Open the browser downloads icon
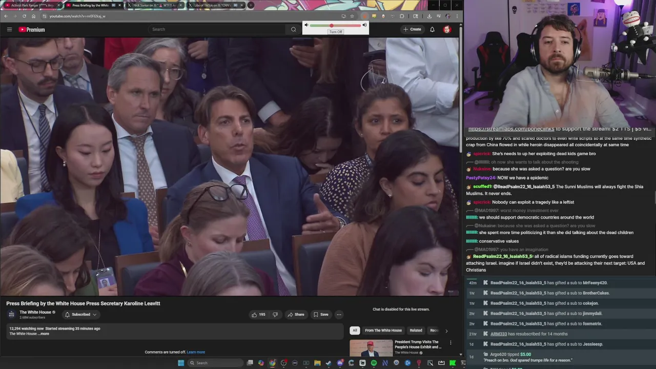Viewport: 656px width, 369px height. [429, 16]
